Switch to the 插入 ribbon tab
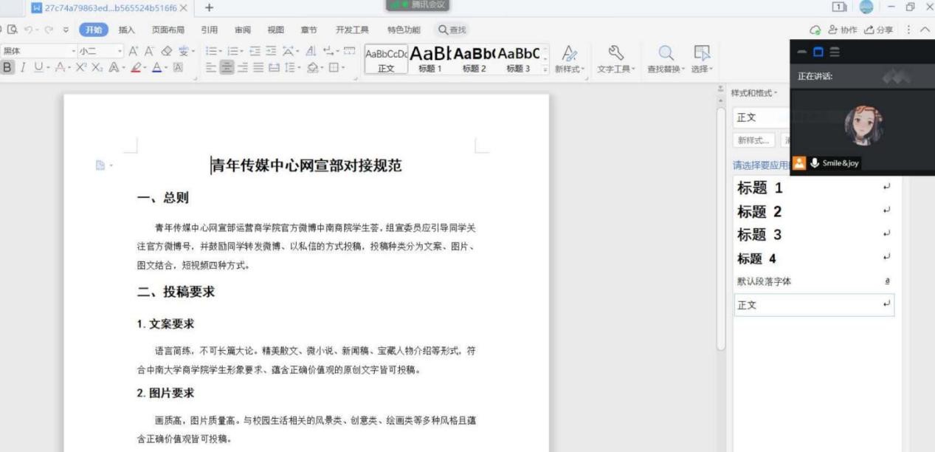This screenshot has width=935, height=452. 127,30
